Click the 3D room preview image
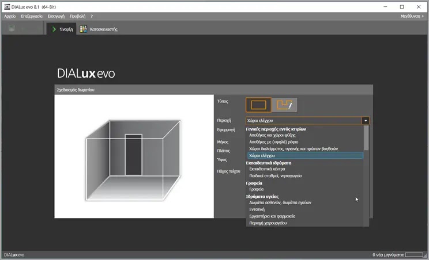 click(x=134, y=156)
